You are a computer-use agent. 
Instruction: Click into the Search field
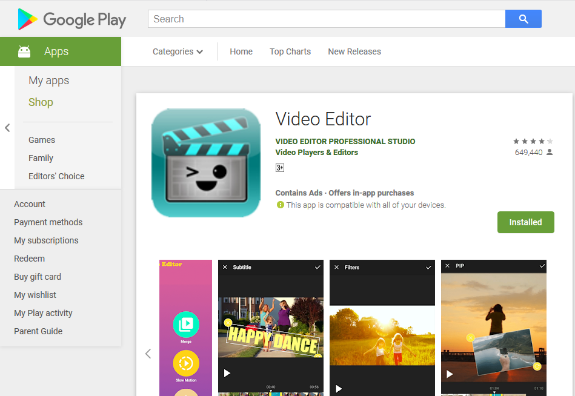point(327,19)
